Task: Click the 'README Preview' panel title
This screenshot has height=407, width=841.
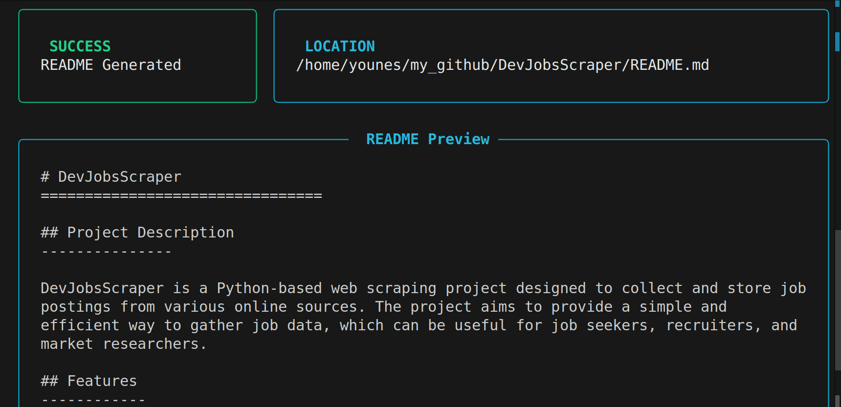Action: (427, 139)
